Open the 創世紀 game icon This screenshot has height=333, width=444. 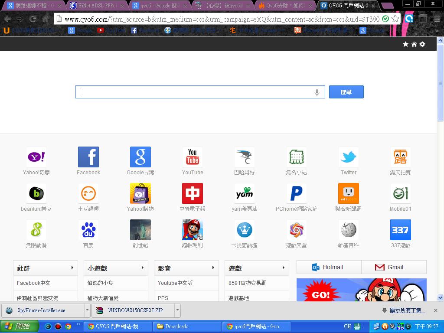click(x=140, y=230)
